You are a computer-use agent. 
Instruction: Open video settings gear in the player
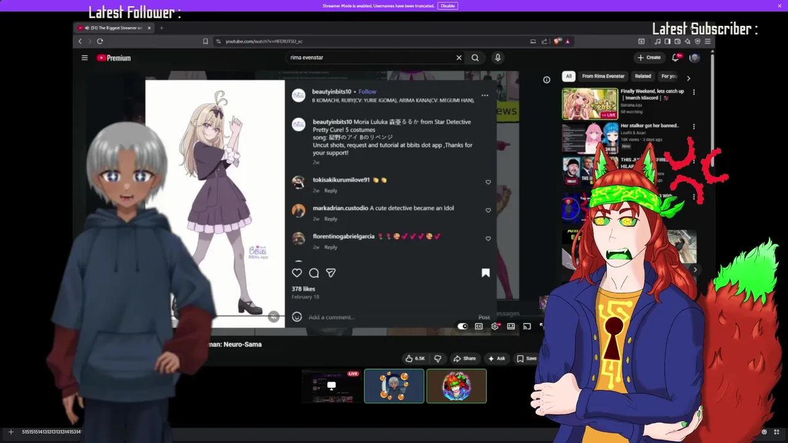tap(495, 326)
